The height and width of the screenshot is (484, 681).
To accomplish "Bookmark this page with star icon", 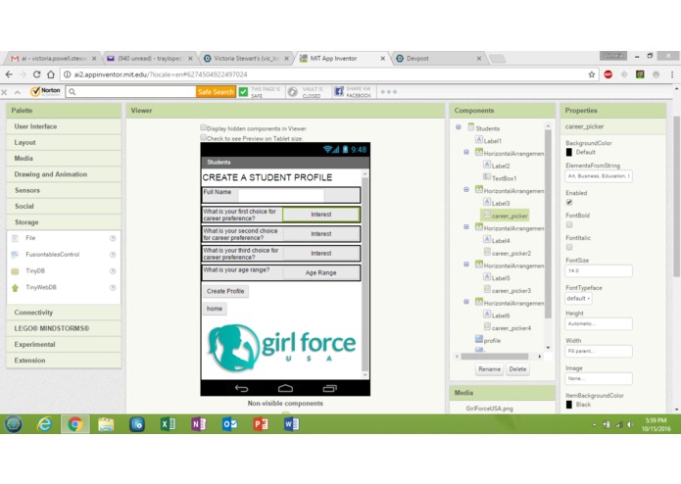I will pos(592,74).
